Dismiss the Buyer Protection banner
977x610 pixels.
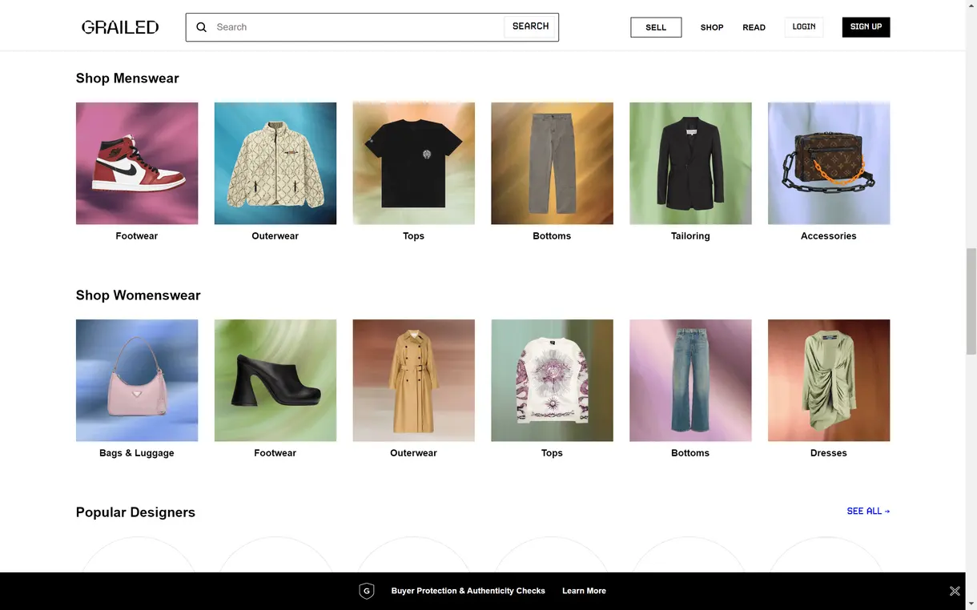[x=955, y=591]
